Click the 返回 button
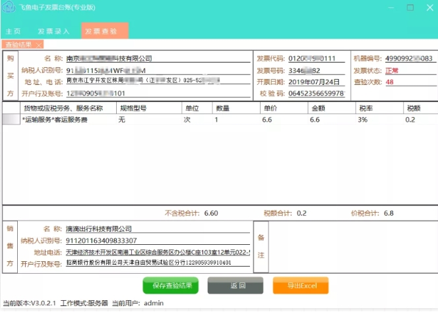 pyautogui.click(x=235, y=285)
